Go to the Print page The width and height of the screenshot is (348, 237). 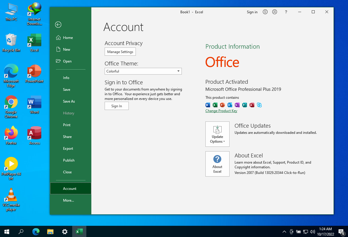click(x=67, y=125)
